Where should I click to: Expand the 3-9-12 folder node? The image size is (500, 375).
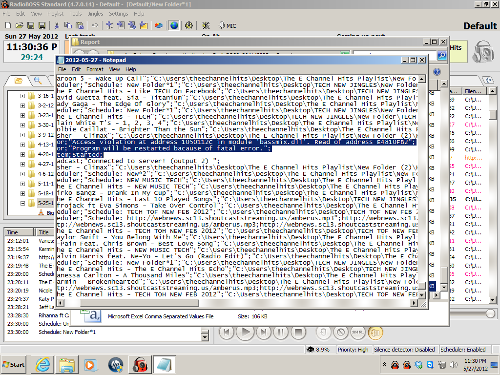[x=22, y=135]
